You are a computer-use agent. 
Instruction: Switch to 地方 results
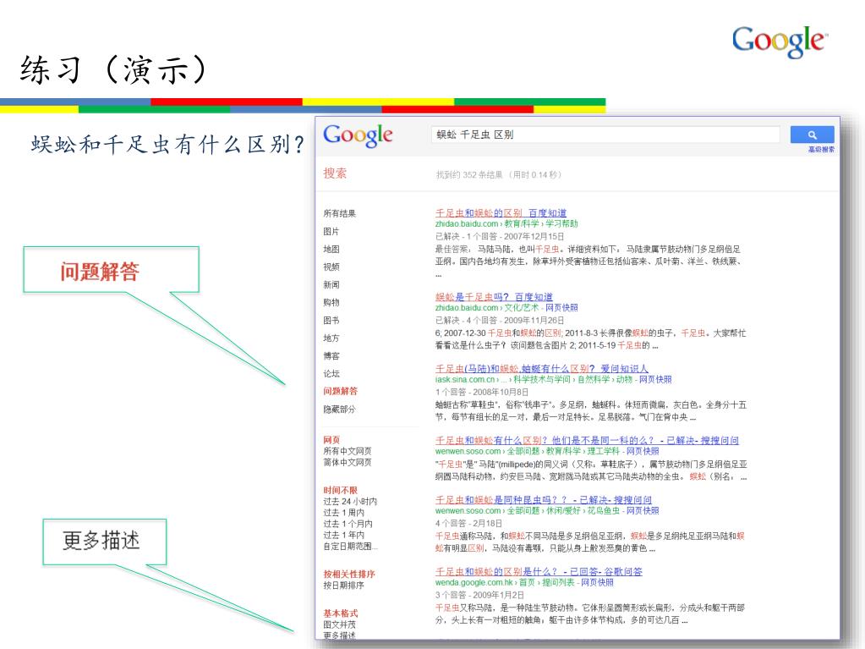click(x=331, y=338)
